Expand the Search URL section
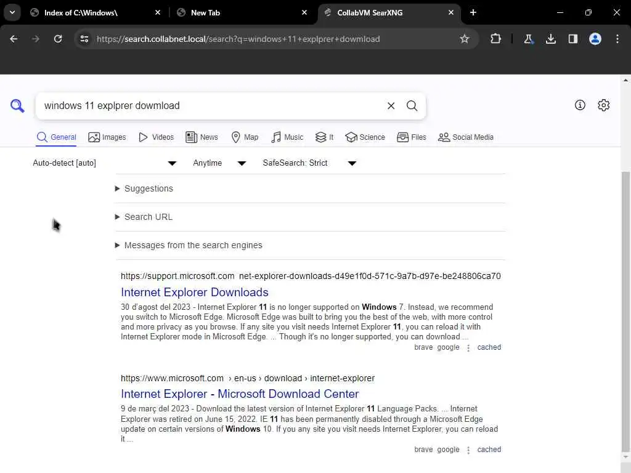This screenshot has height=473, width=631. click(144, 217)
